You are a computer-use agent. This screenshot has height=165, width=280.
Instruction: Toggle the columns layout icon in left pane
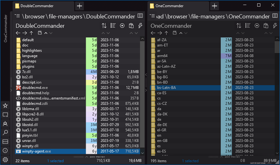click(140, 16)
